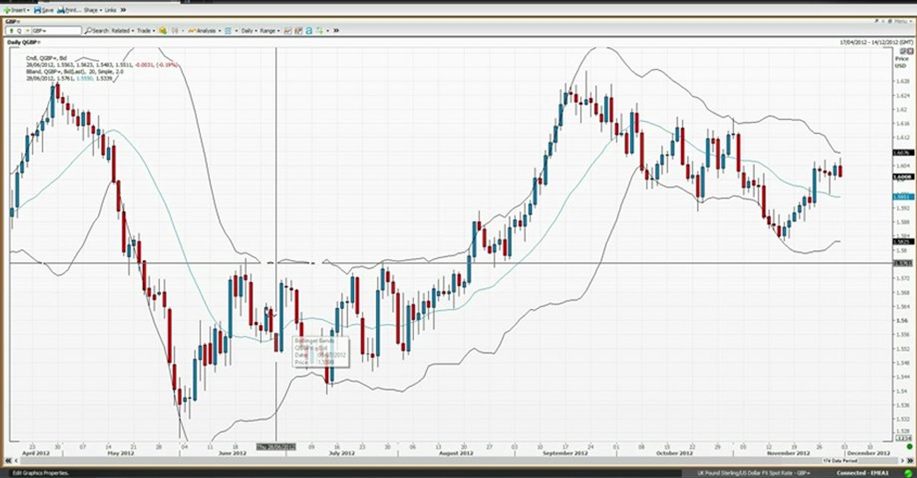Click the Search magnifier button

(97, 31)
